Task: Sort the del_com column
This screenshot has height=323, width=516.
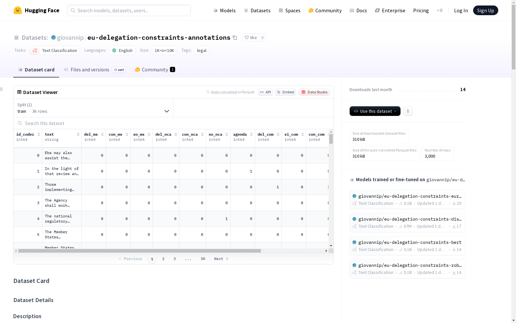Action: point(278,134)
